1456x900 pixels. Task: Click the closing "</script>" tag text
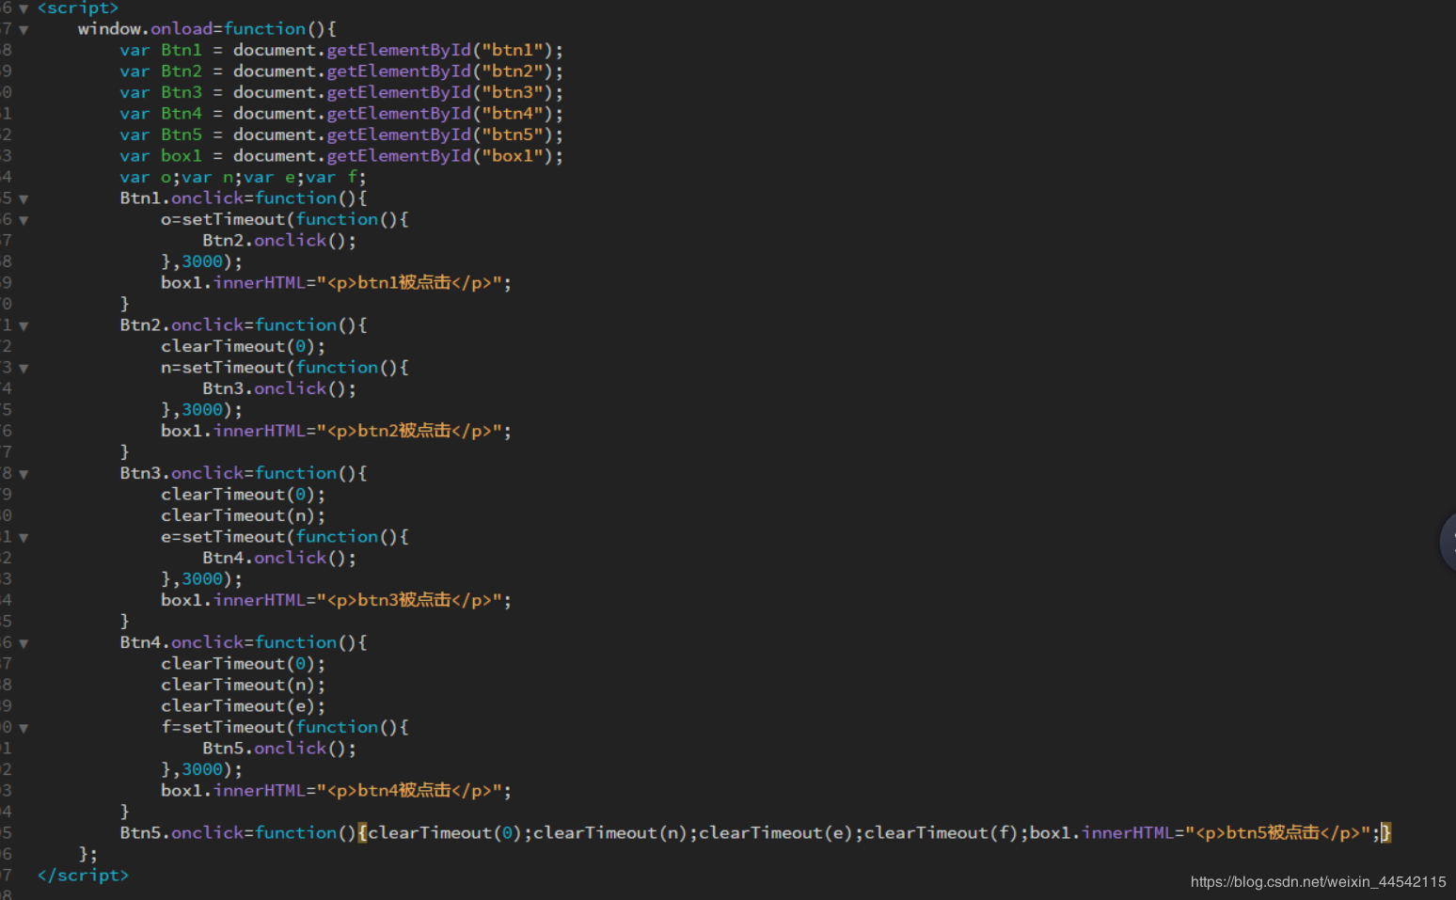(83, 875)
